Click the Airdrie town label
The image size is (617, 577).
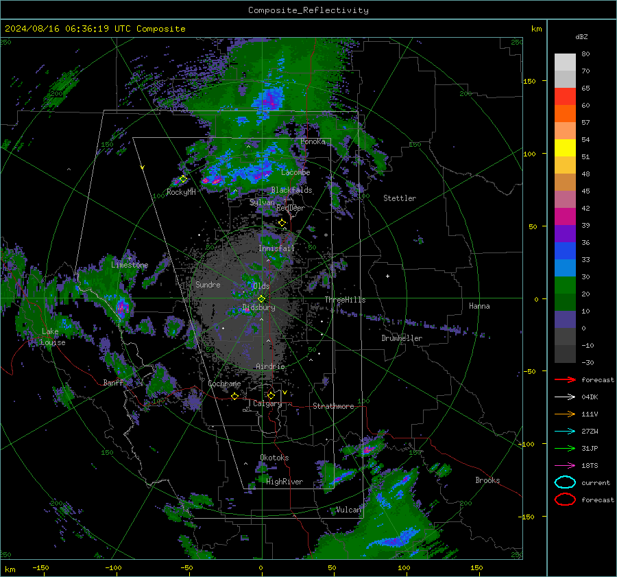pyautogui.click(x=270, y=366)
